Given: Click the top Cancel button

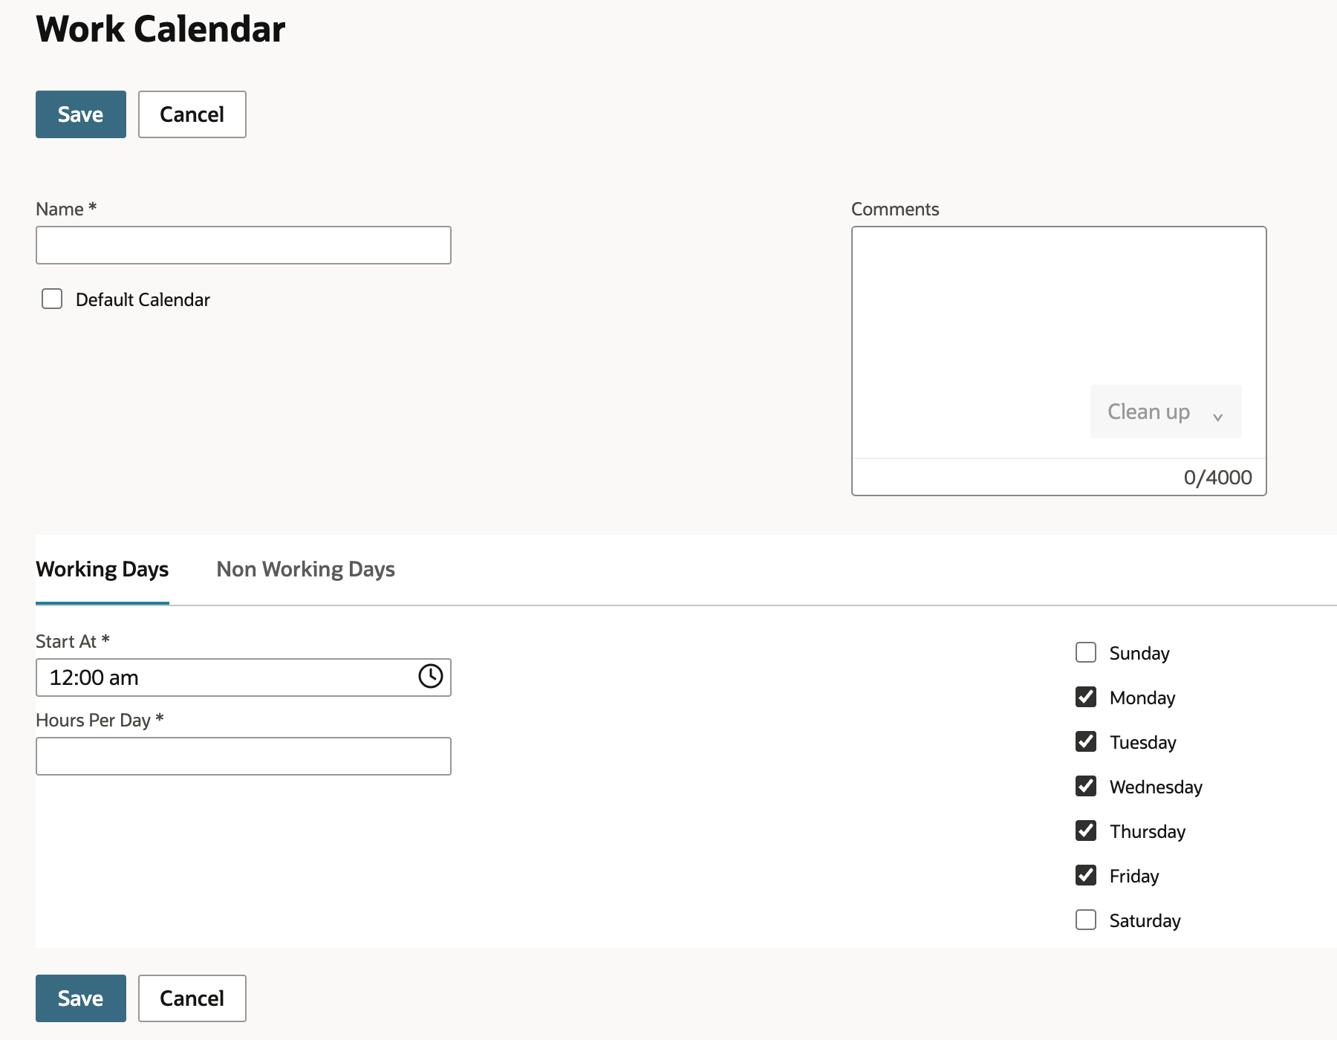Looking at the screenshot, I should 192,114.
